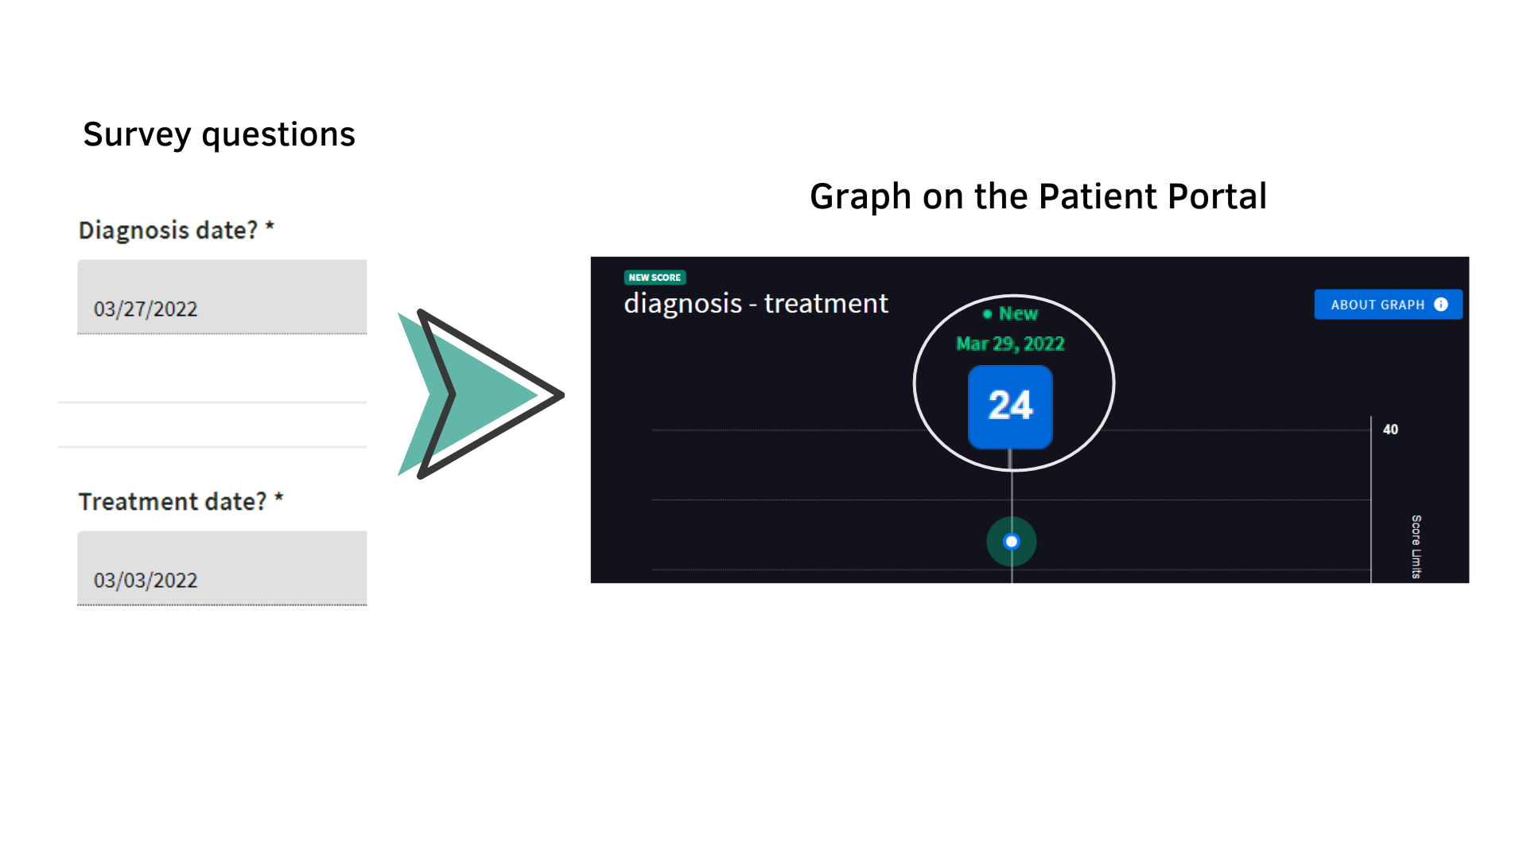Select the blue data point on the graph
The image size is (1527, 859).
click(x=1011, y=542)
